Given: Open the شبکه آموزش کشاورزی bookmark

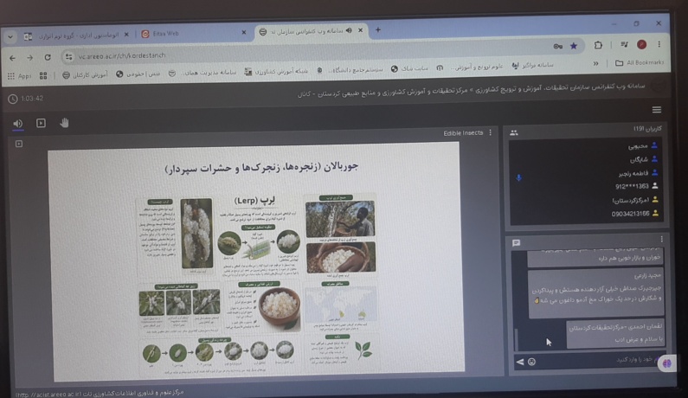Looking at the screenshot, I should (x=276, y=72).
